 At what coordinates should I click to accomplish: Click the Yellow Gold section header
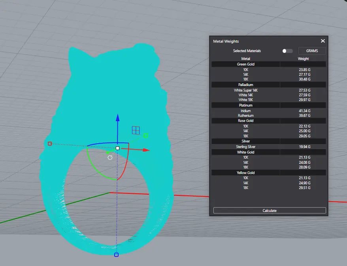(x=245, y=172)
